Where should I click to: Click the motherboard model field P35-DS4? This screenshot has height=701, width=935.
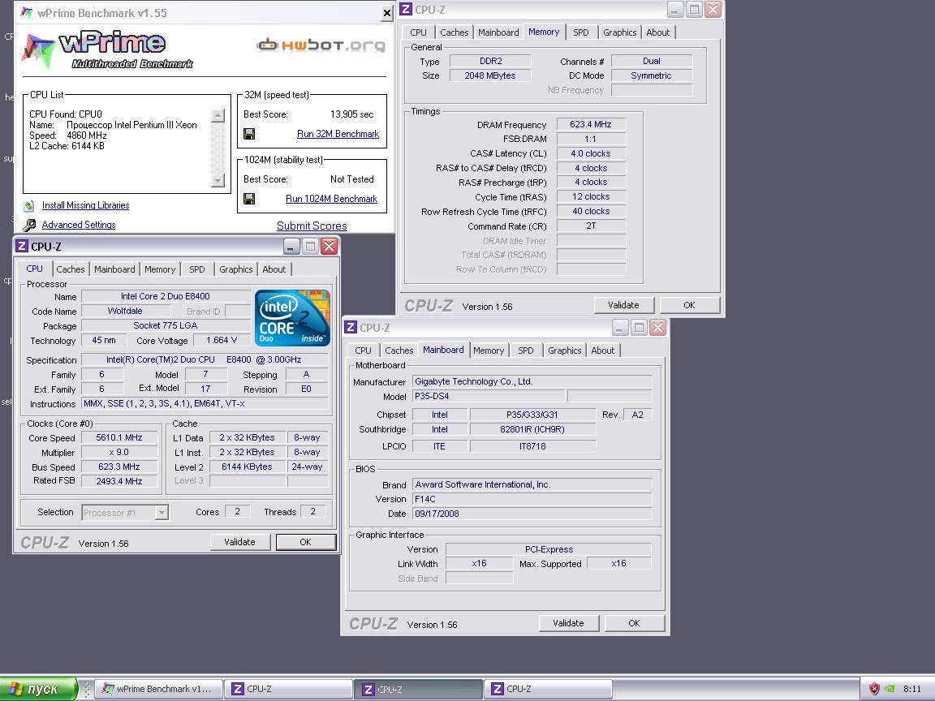489,397
